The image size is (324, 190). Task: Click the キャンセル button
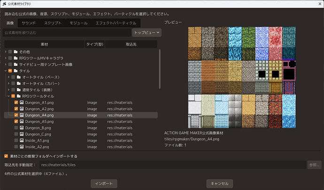click(220, 183)
